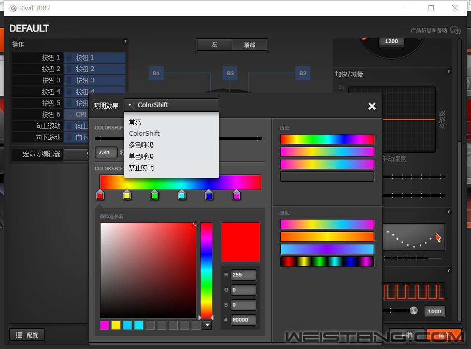The height and width of the screenshot is (349, 471).
Task: Click the DEFAULT configuration title
Action: 29,28
